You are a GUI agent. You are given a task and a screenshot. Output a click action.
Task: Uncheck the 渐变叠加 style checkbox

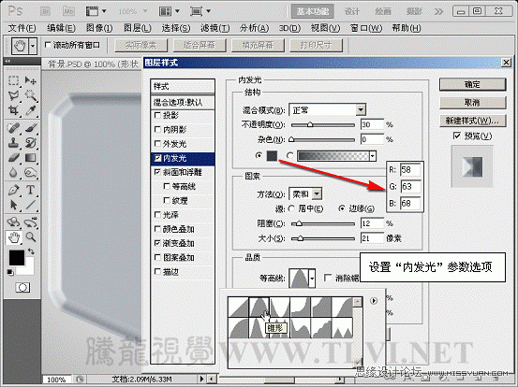[x=157, y=243]
